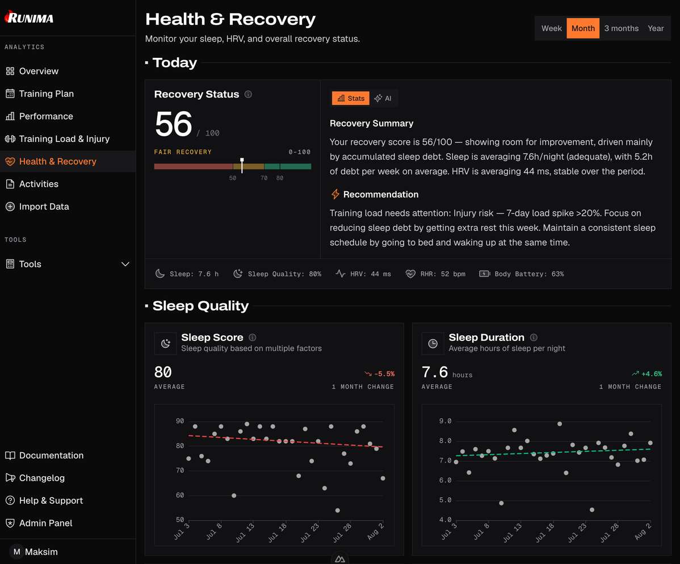Click the +4.6% sleep duration change
The height and width of the screenshot is (564, 680).
click(x=647, y=374)
